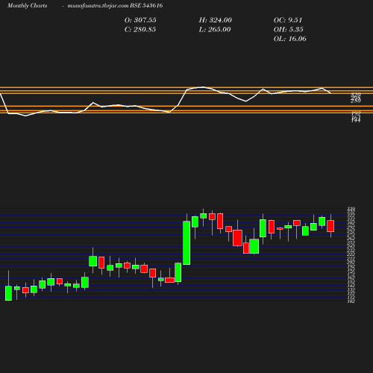Click the 'munafasutra.tbrjar.com BSE 543616' label
The height and width of the screenshot is (373, 373).
(x=115, y=5)
